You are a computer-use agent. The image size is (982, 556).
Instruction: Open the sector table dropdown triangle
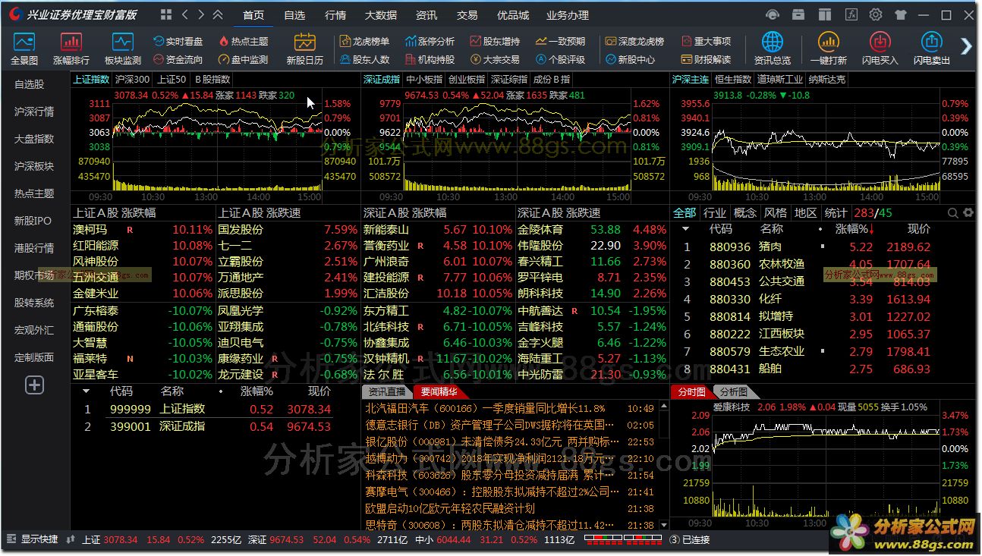point(686,228)
